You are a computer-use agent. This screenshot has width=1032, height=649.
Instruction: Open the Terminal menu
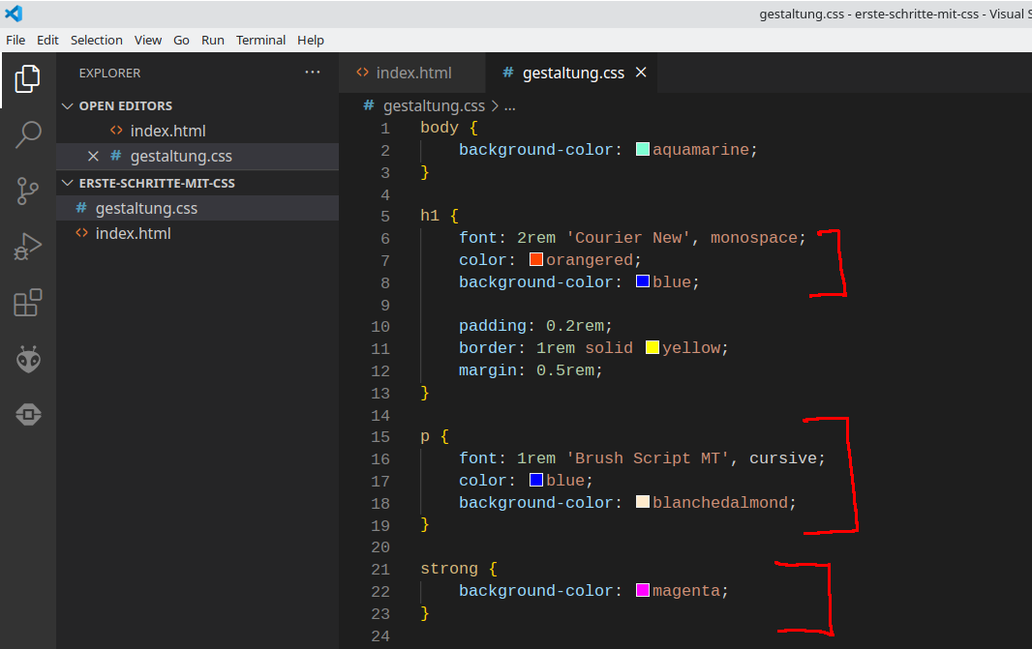tap(260, 40)
